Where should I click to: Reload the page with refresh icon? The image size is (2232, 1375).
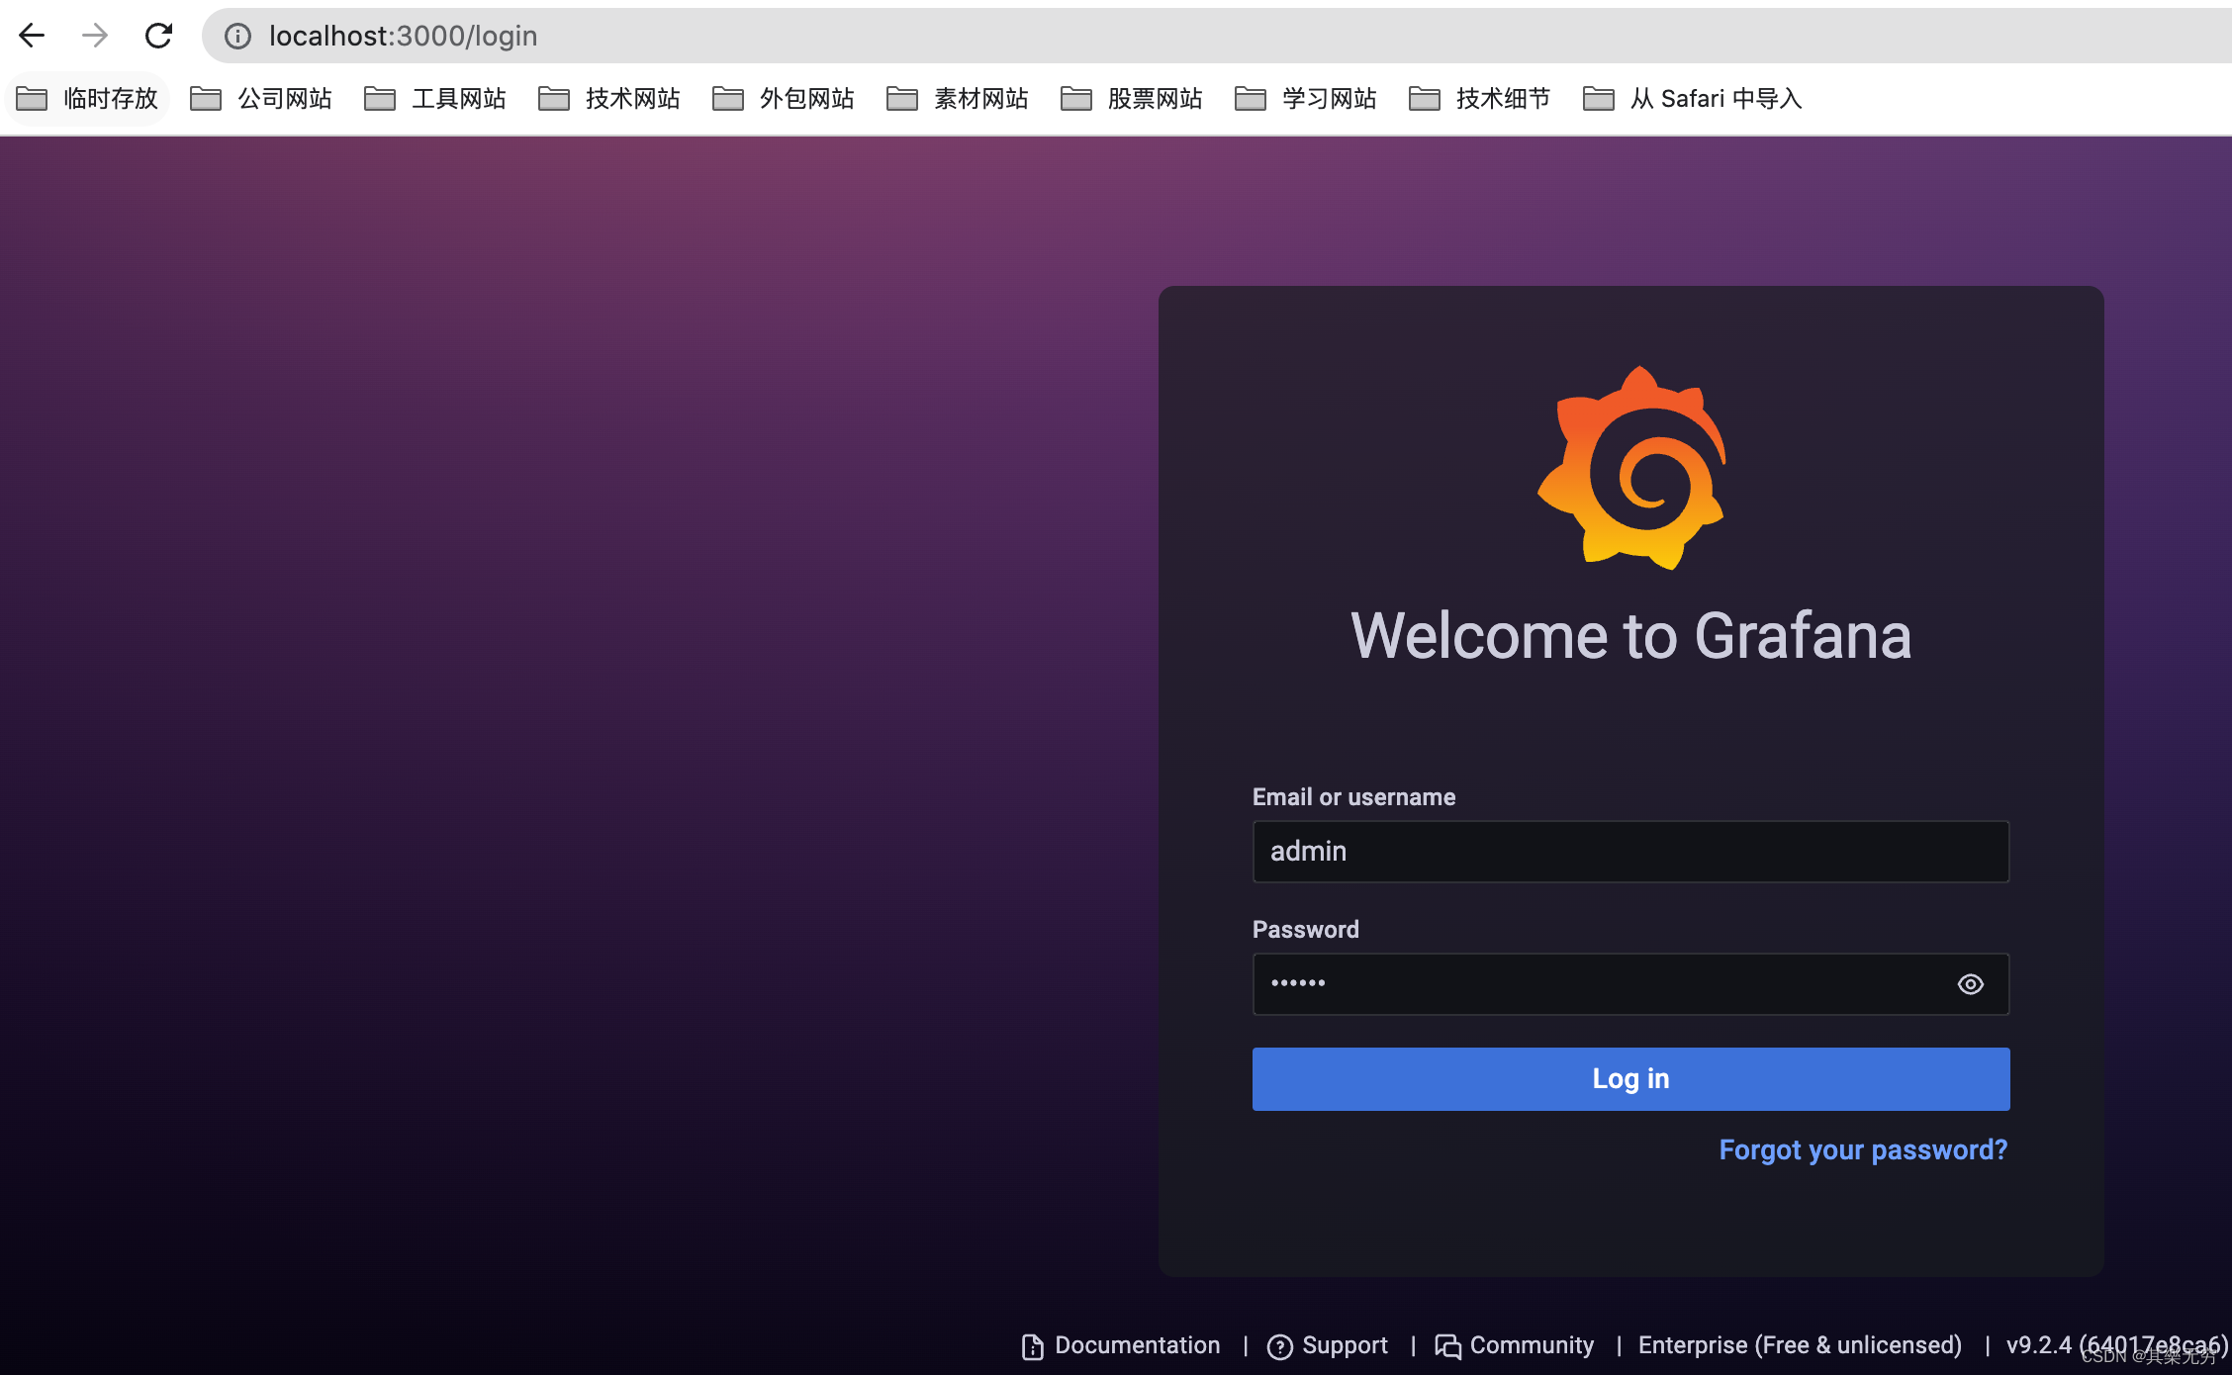158,36
